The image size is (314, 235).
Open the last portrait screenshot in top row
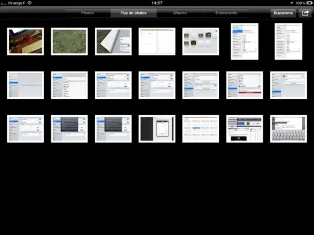point(288,42)
